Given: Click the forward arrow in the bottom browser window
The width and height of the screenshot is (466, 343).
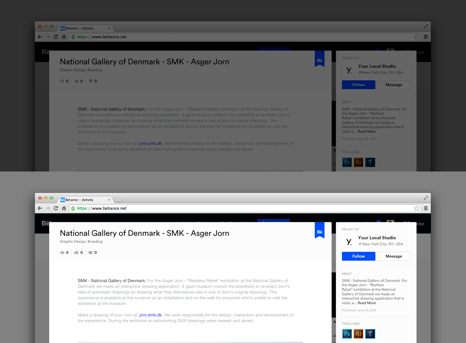Looking at the screenshot, I should (x=48, y=208).
